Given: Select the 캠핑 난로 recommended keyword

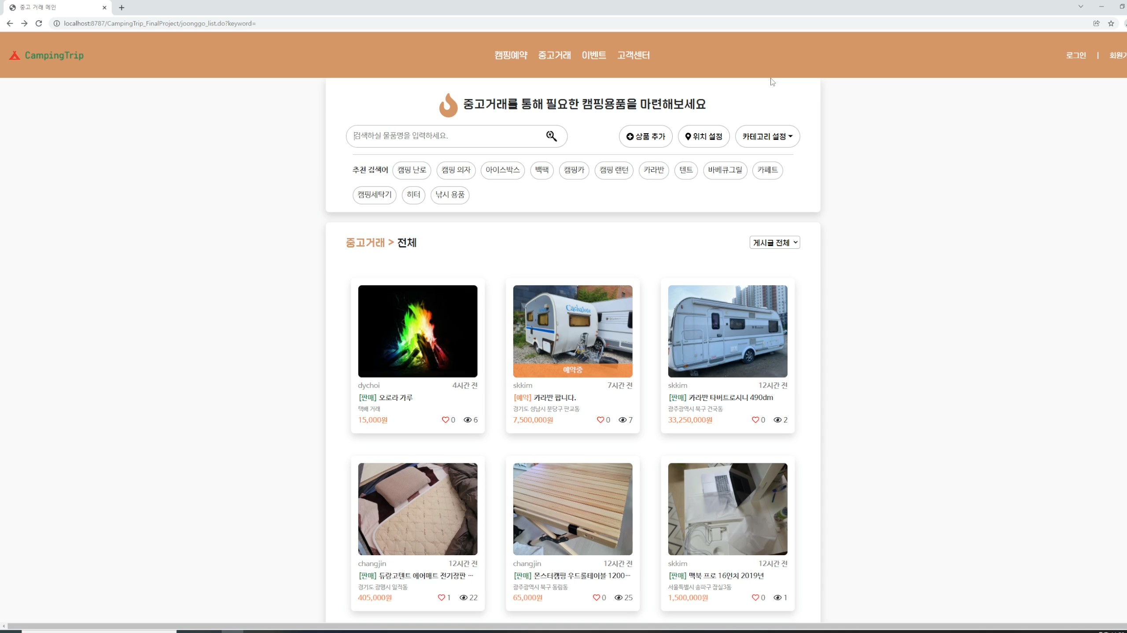Looking at the screenshot, I should (412, 170).
